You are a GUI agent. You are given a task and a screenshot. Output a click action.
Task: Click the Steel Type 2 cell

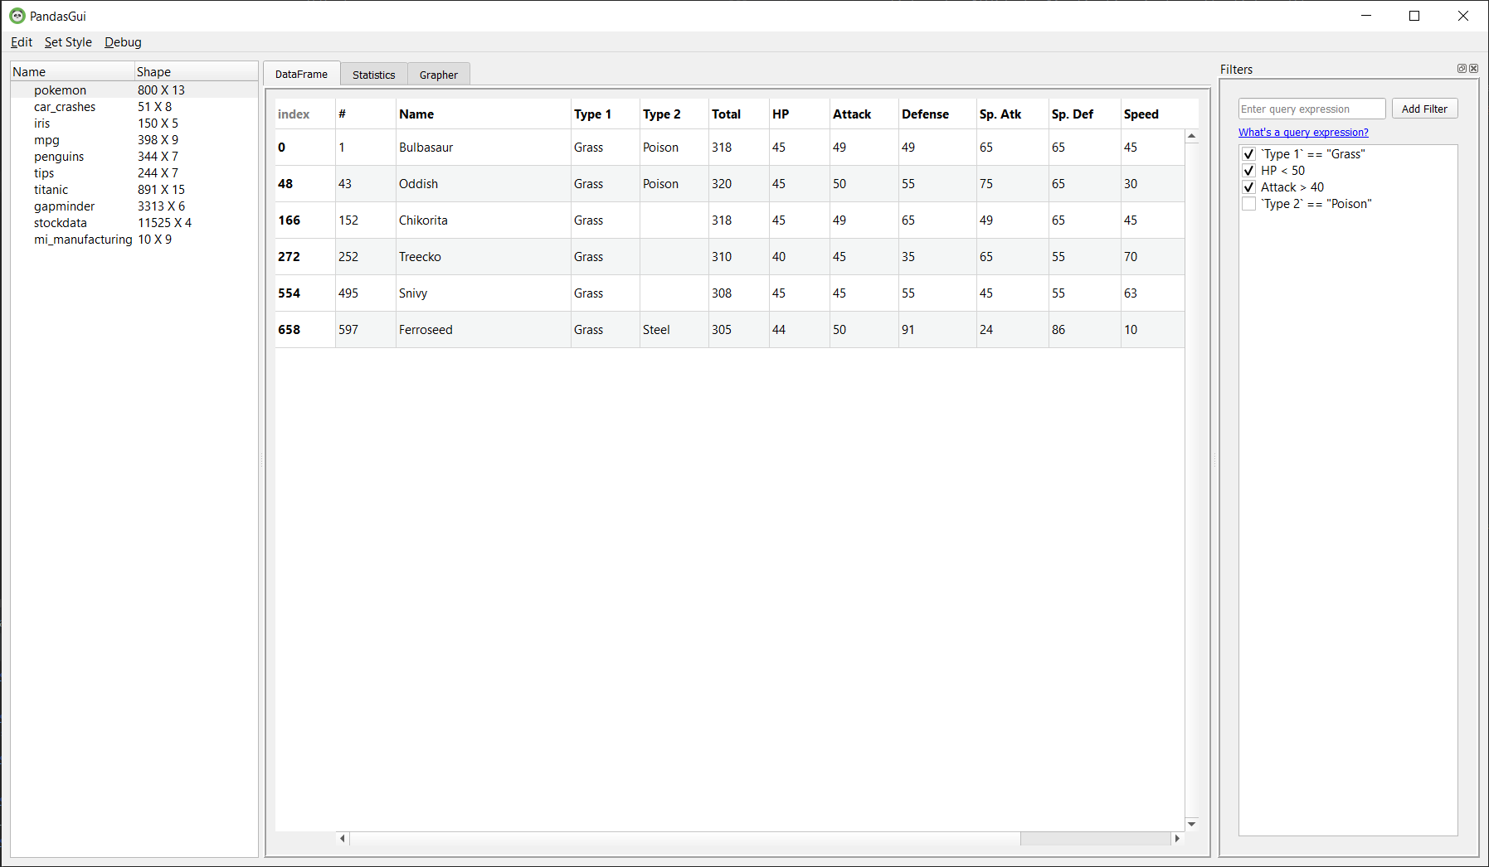(x=674, y=330)
